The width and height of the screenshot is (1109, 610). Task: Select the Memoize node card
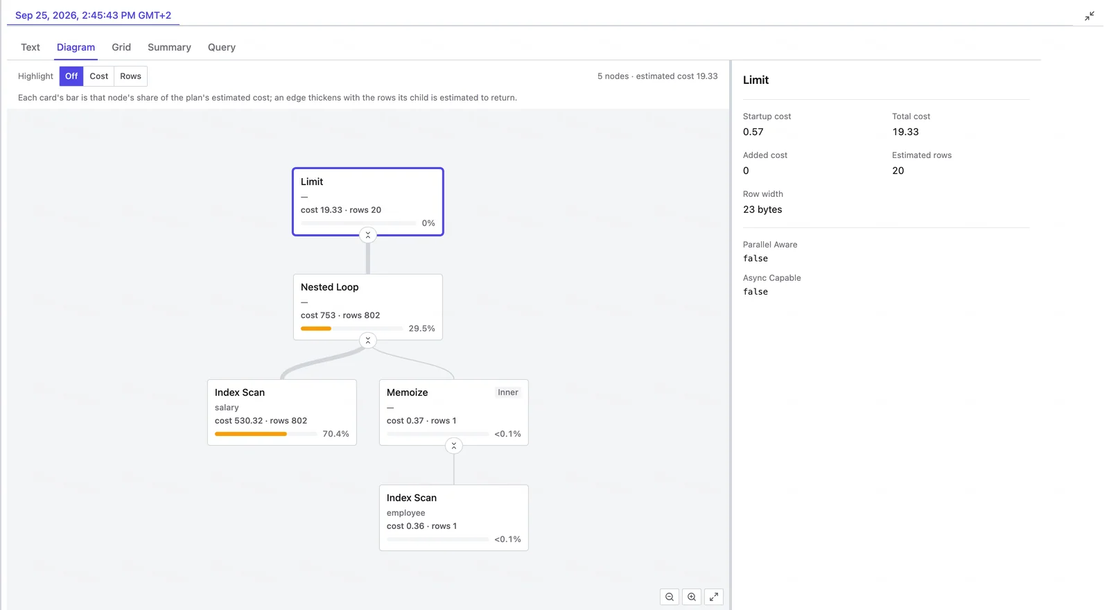(454, 412)
